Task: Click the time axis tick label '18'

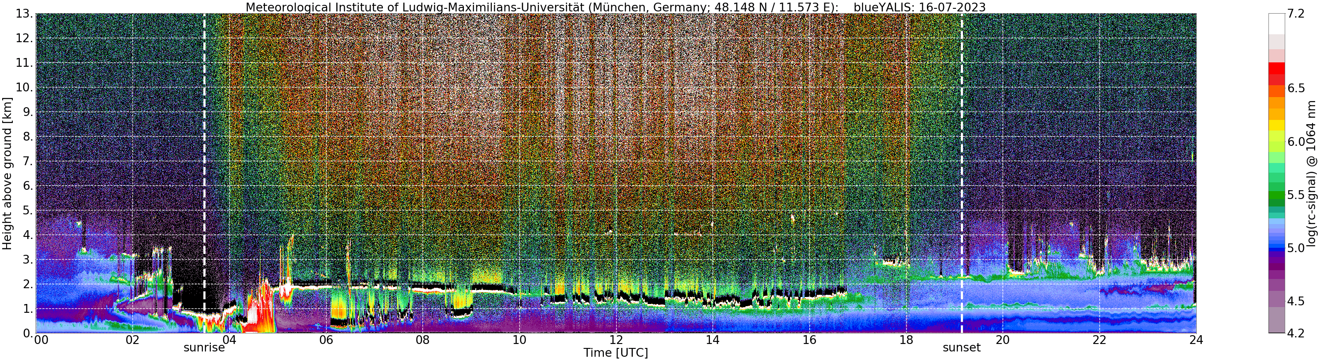Action: 906,340
